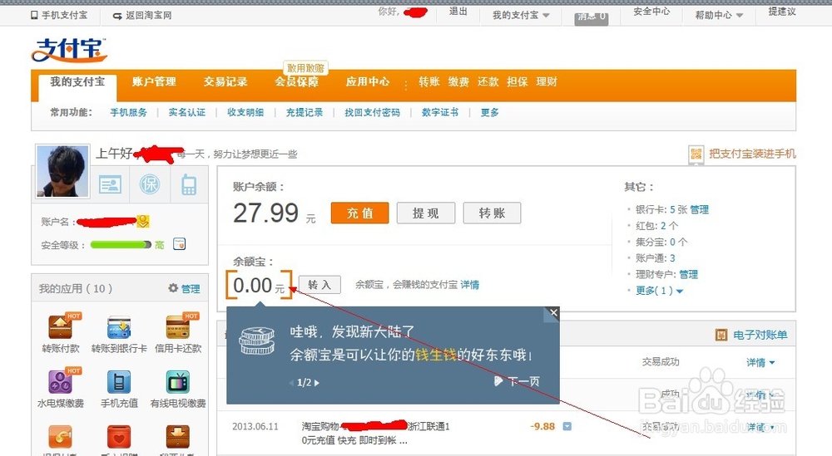Open the ID card icon under greeting
832x456 pixels.
point(111,185)
